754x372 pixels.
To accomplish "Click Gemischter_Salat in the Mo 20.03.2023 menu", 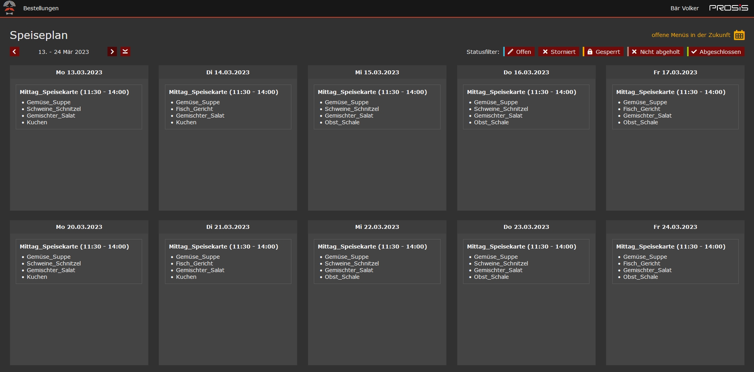I will click(51, 270).
